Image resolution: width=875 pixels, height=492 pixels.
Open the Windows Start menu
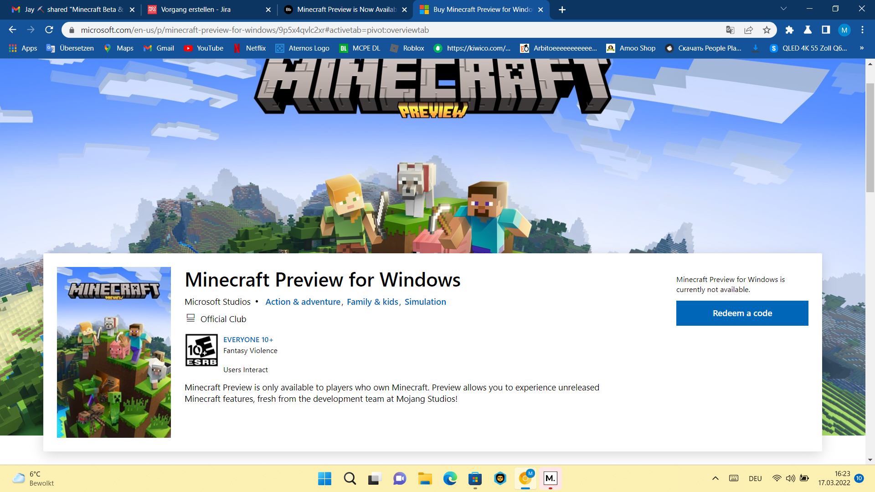click(324, 478)
